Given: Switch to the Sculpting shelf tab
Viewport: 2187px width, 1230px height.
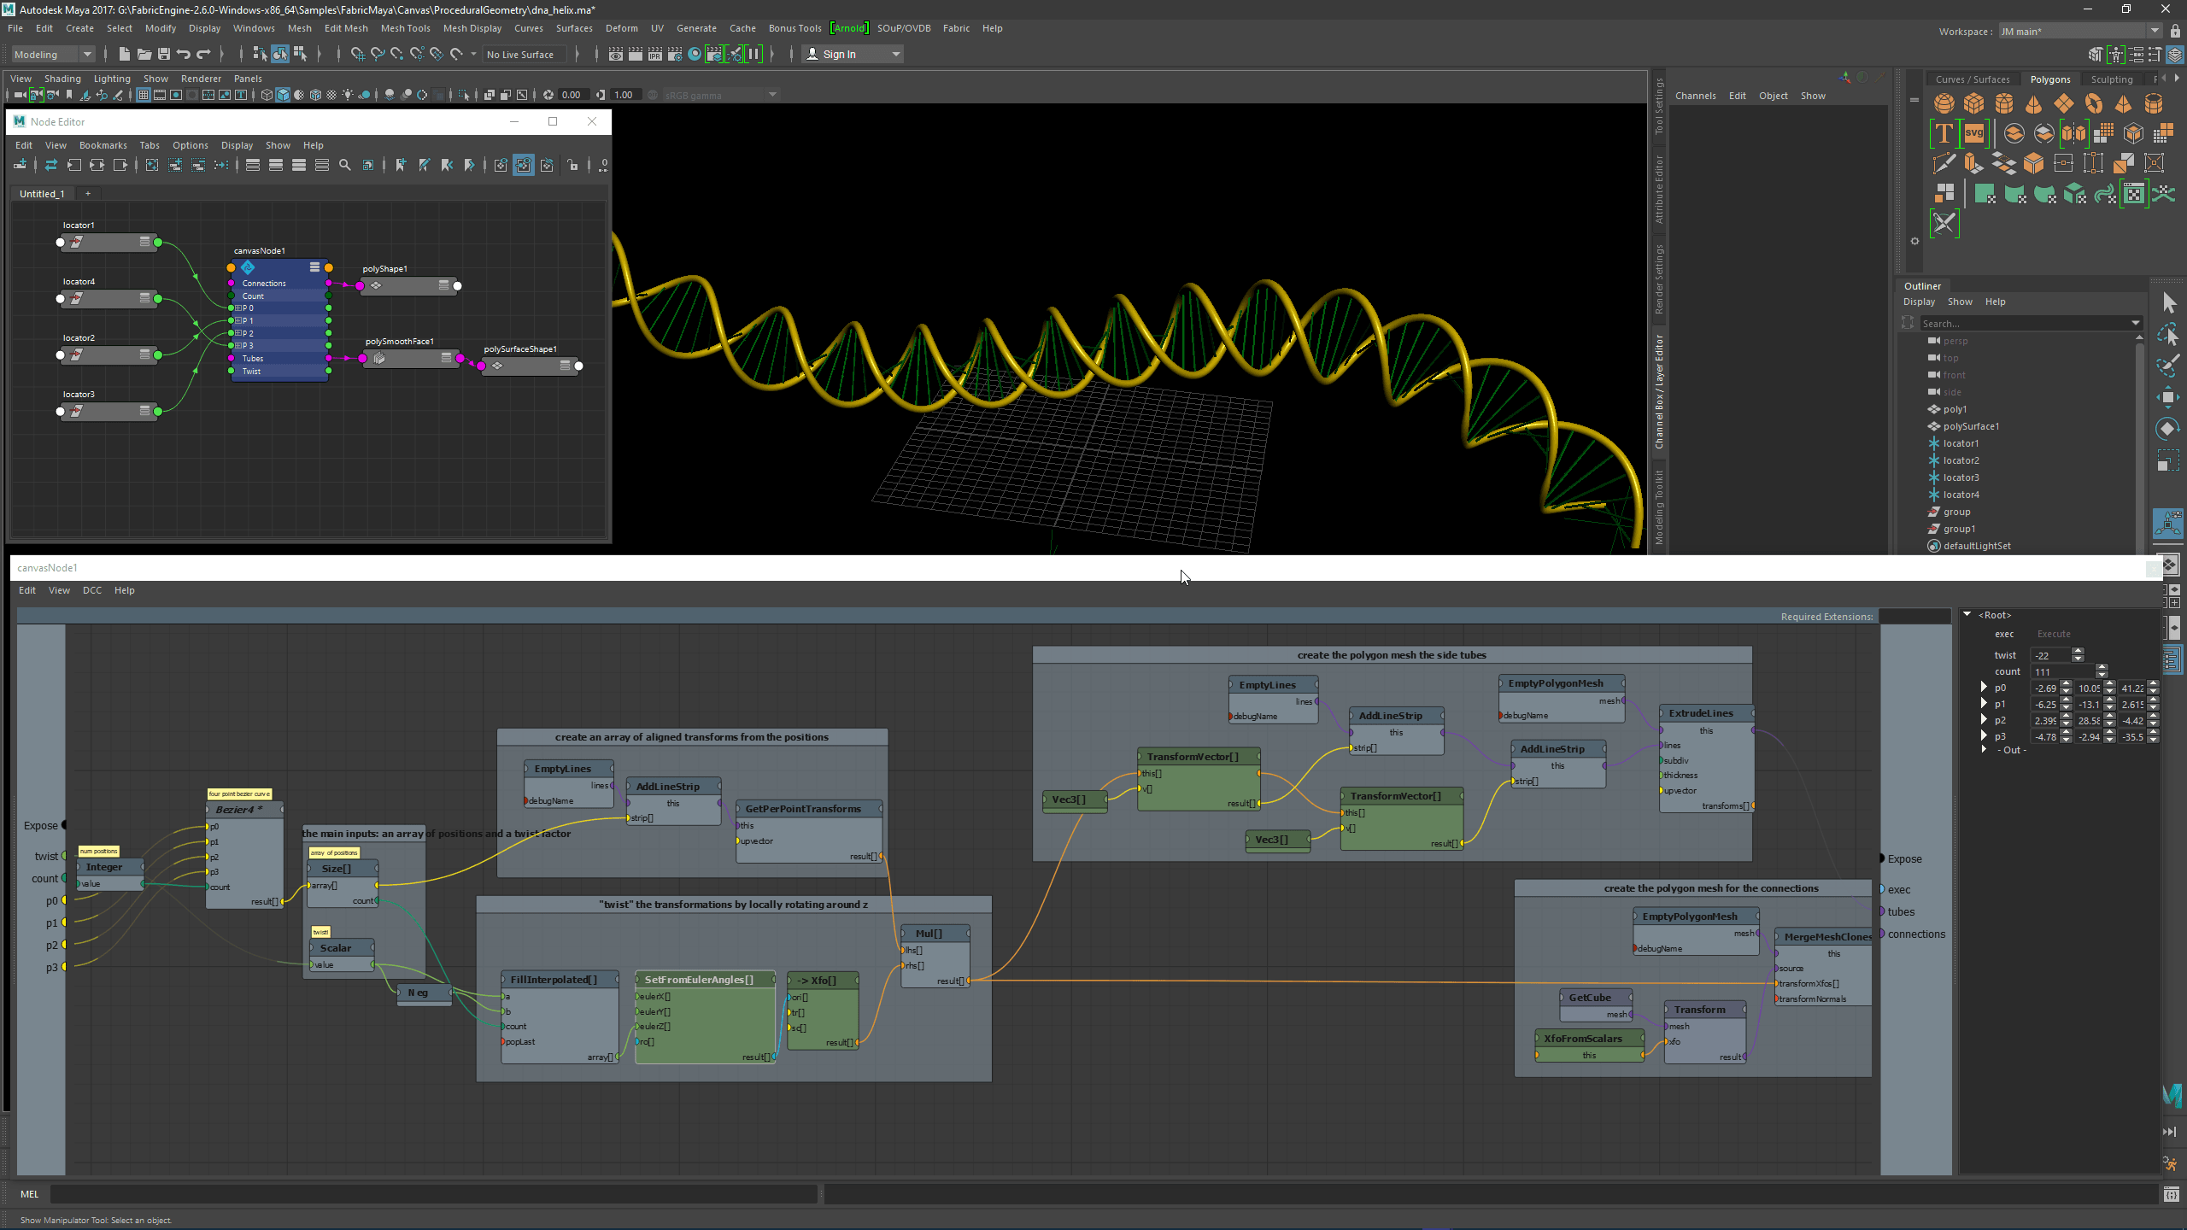Looking at the screenshot, I should 2111,79.
